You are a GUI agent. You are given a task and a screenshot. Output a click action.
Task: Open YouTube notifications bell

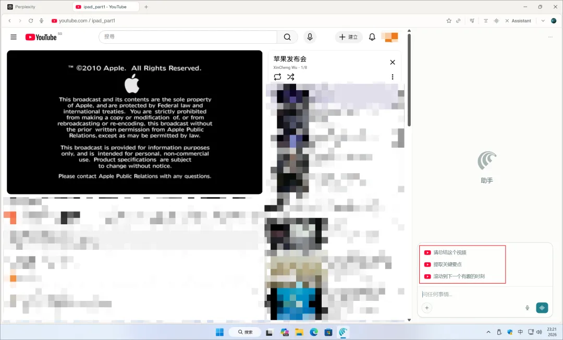pyautogui.click(x=372, y=37)
